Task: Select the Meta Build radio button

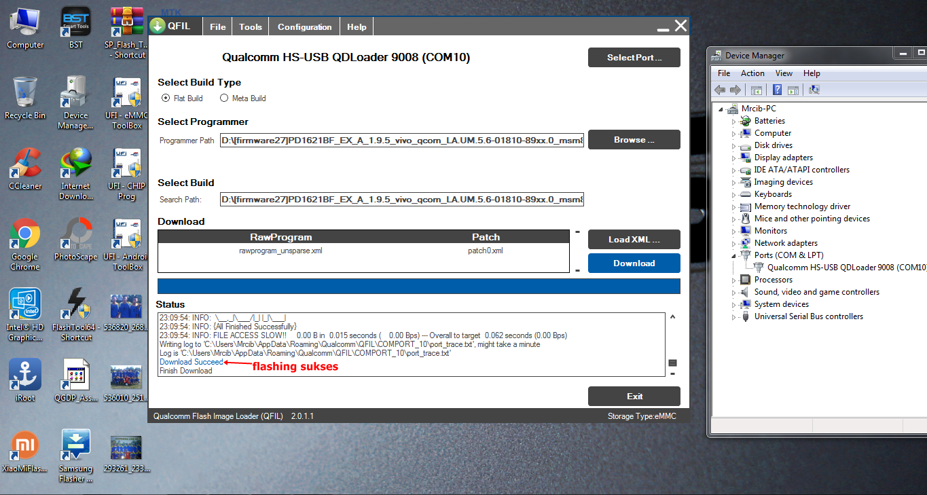Action: pyautogui.click(x=224, y=98)
